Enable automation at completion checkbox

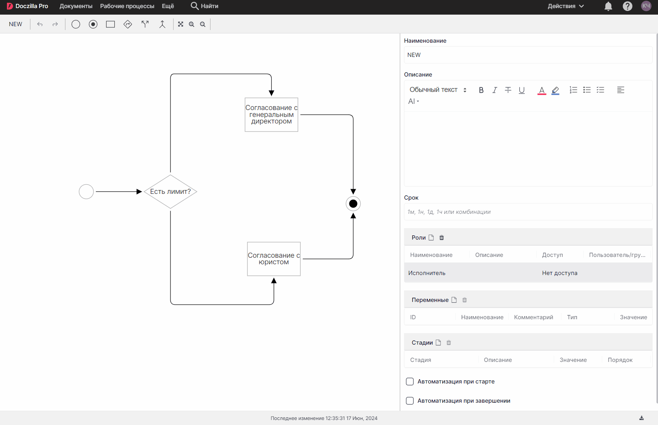point(410,401)
